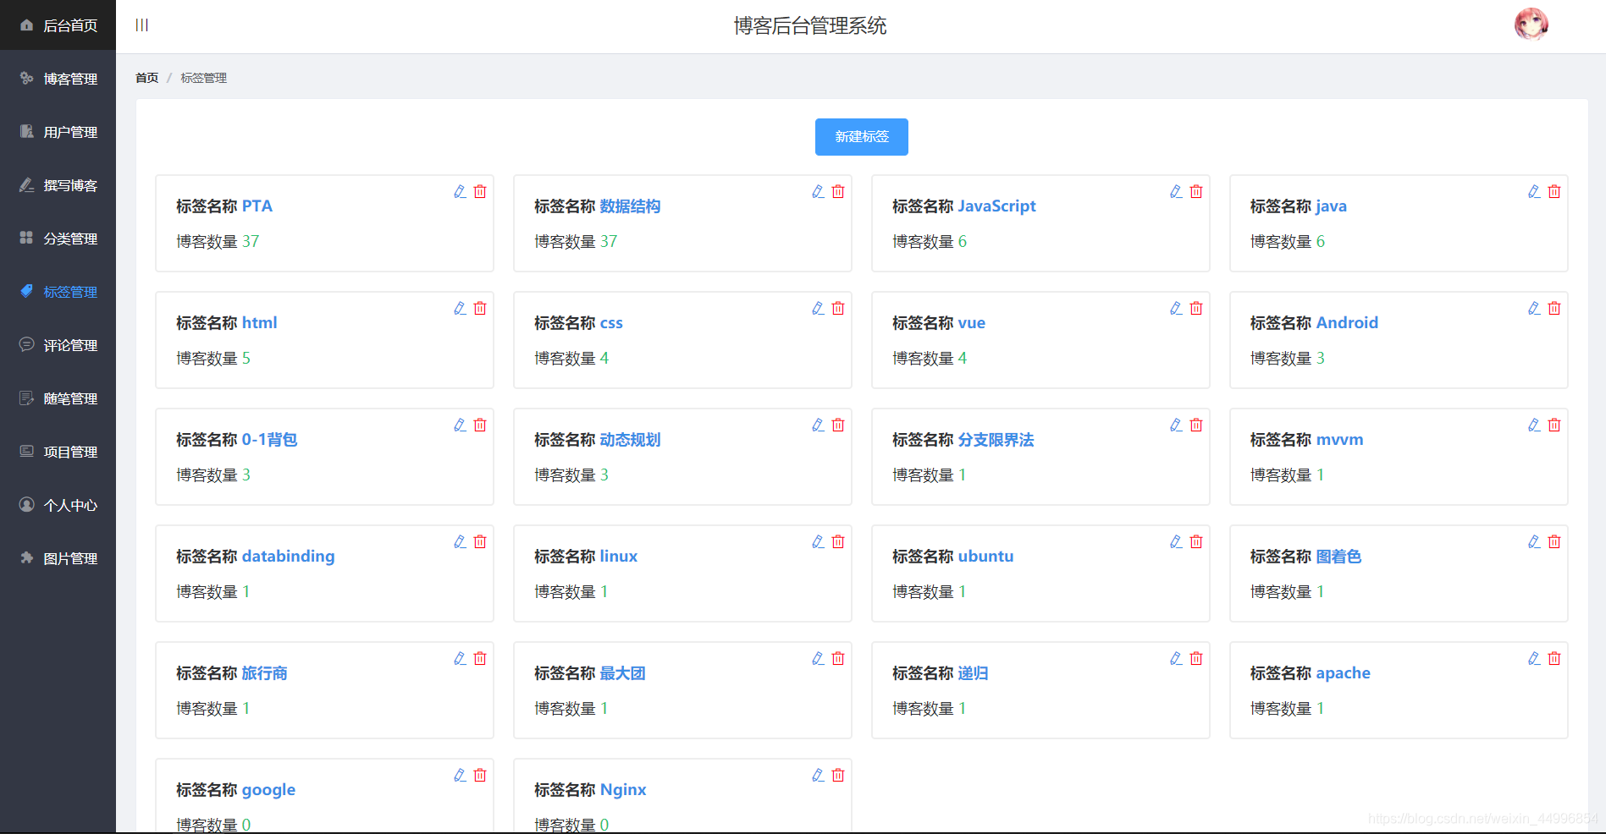Edit the mvvm tag
The image size is (1606, 834).
click(x=1534, y=425)
